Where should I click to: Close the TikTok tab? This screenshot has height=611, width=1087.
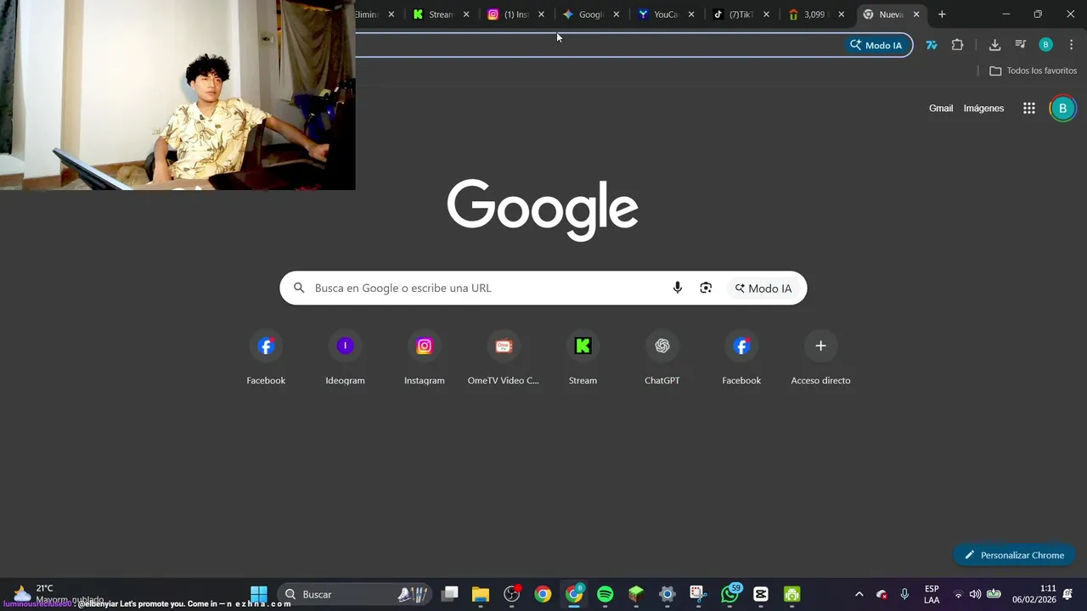[766, 14]
